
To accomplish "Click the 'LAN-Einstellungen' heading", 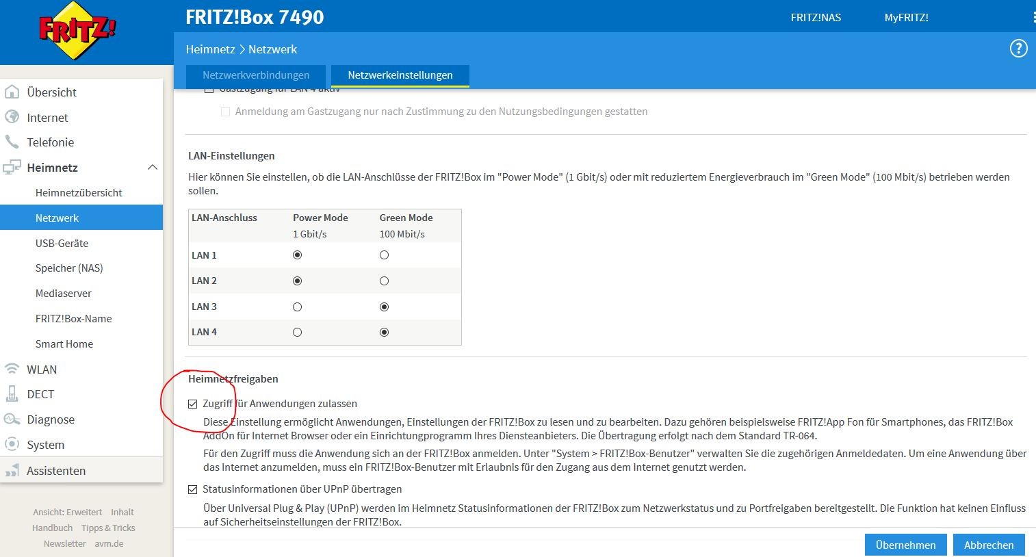I will click(231, 155).
